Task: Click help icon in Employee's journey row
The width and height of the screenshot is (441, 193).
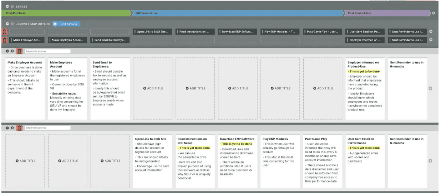Action: tap(12, 127)
